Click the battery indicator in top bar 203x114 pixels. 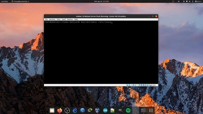(x=197, y=1)
